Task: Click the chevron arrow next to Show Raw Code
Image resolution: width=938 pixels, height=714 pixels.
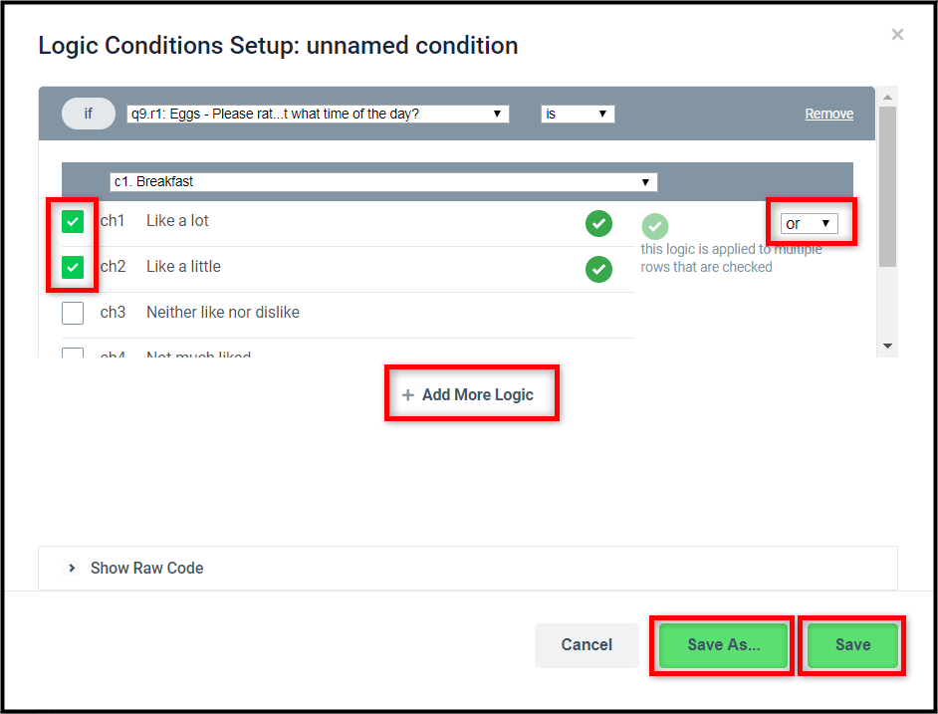Action: pos(72,568)
